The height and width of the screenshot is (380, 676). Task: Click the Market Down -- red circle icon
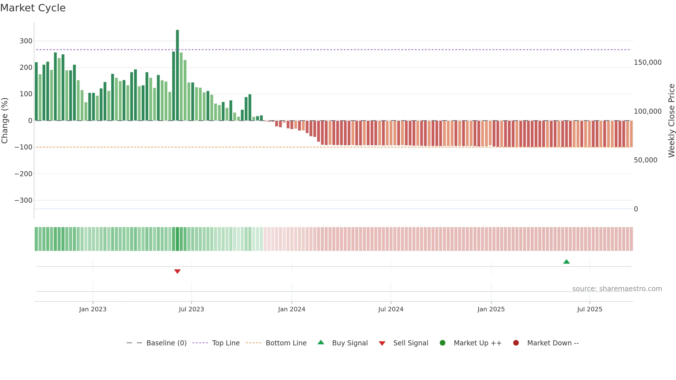516,343
